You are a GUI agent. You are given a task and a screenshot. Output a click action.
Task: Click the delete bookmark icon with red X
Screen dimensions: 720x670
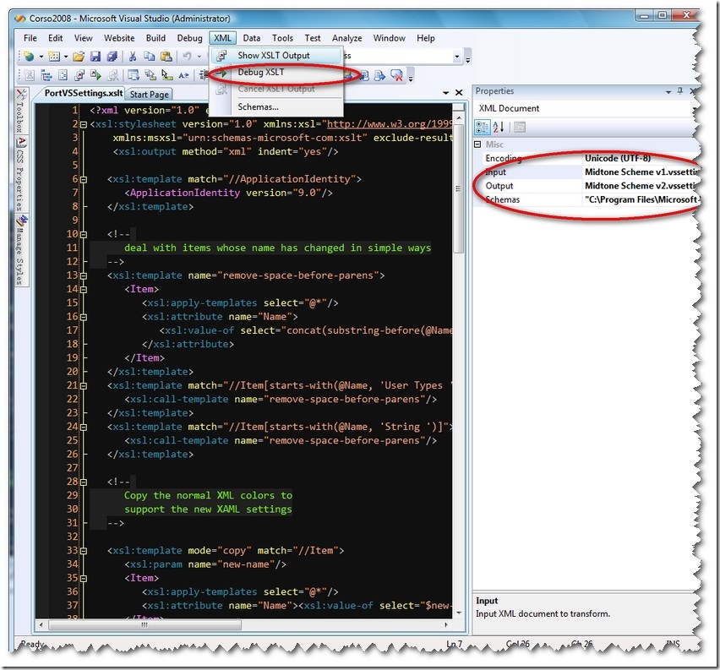396,75
